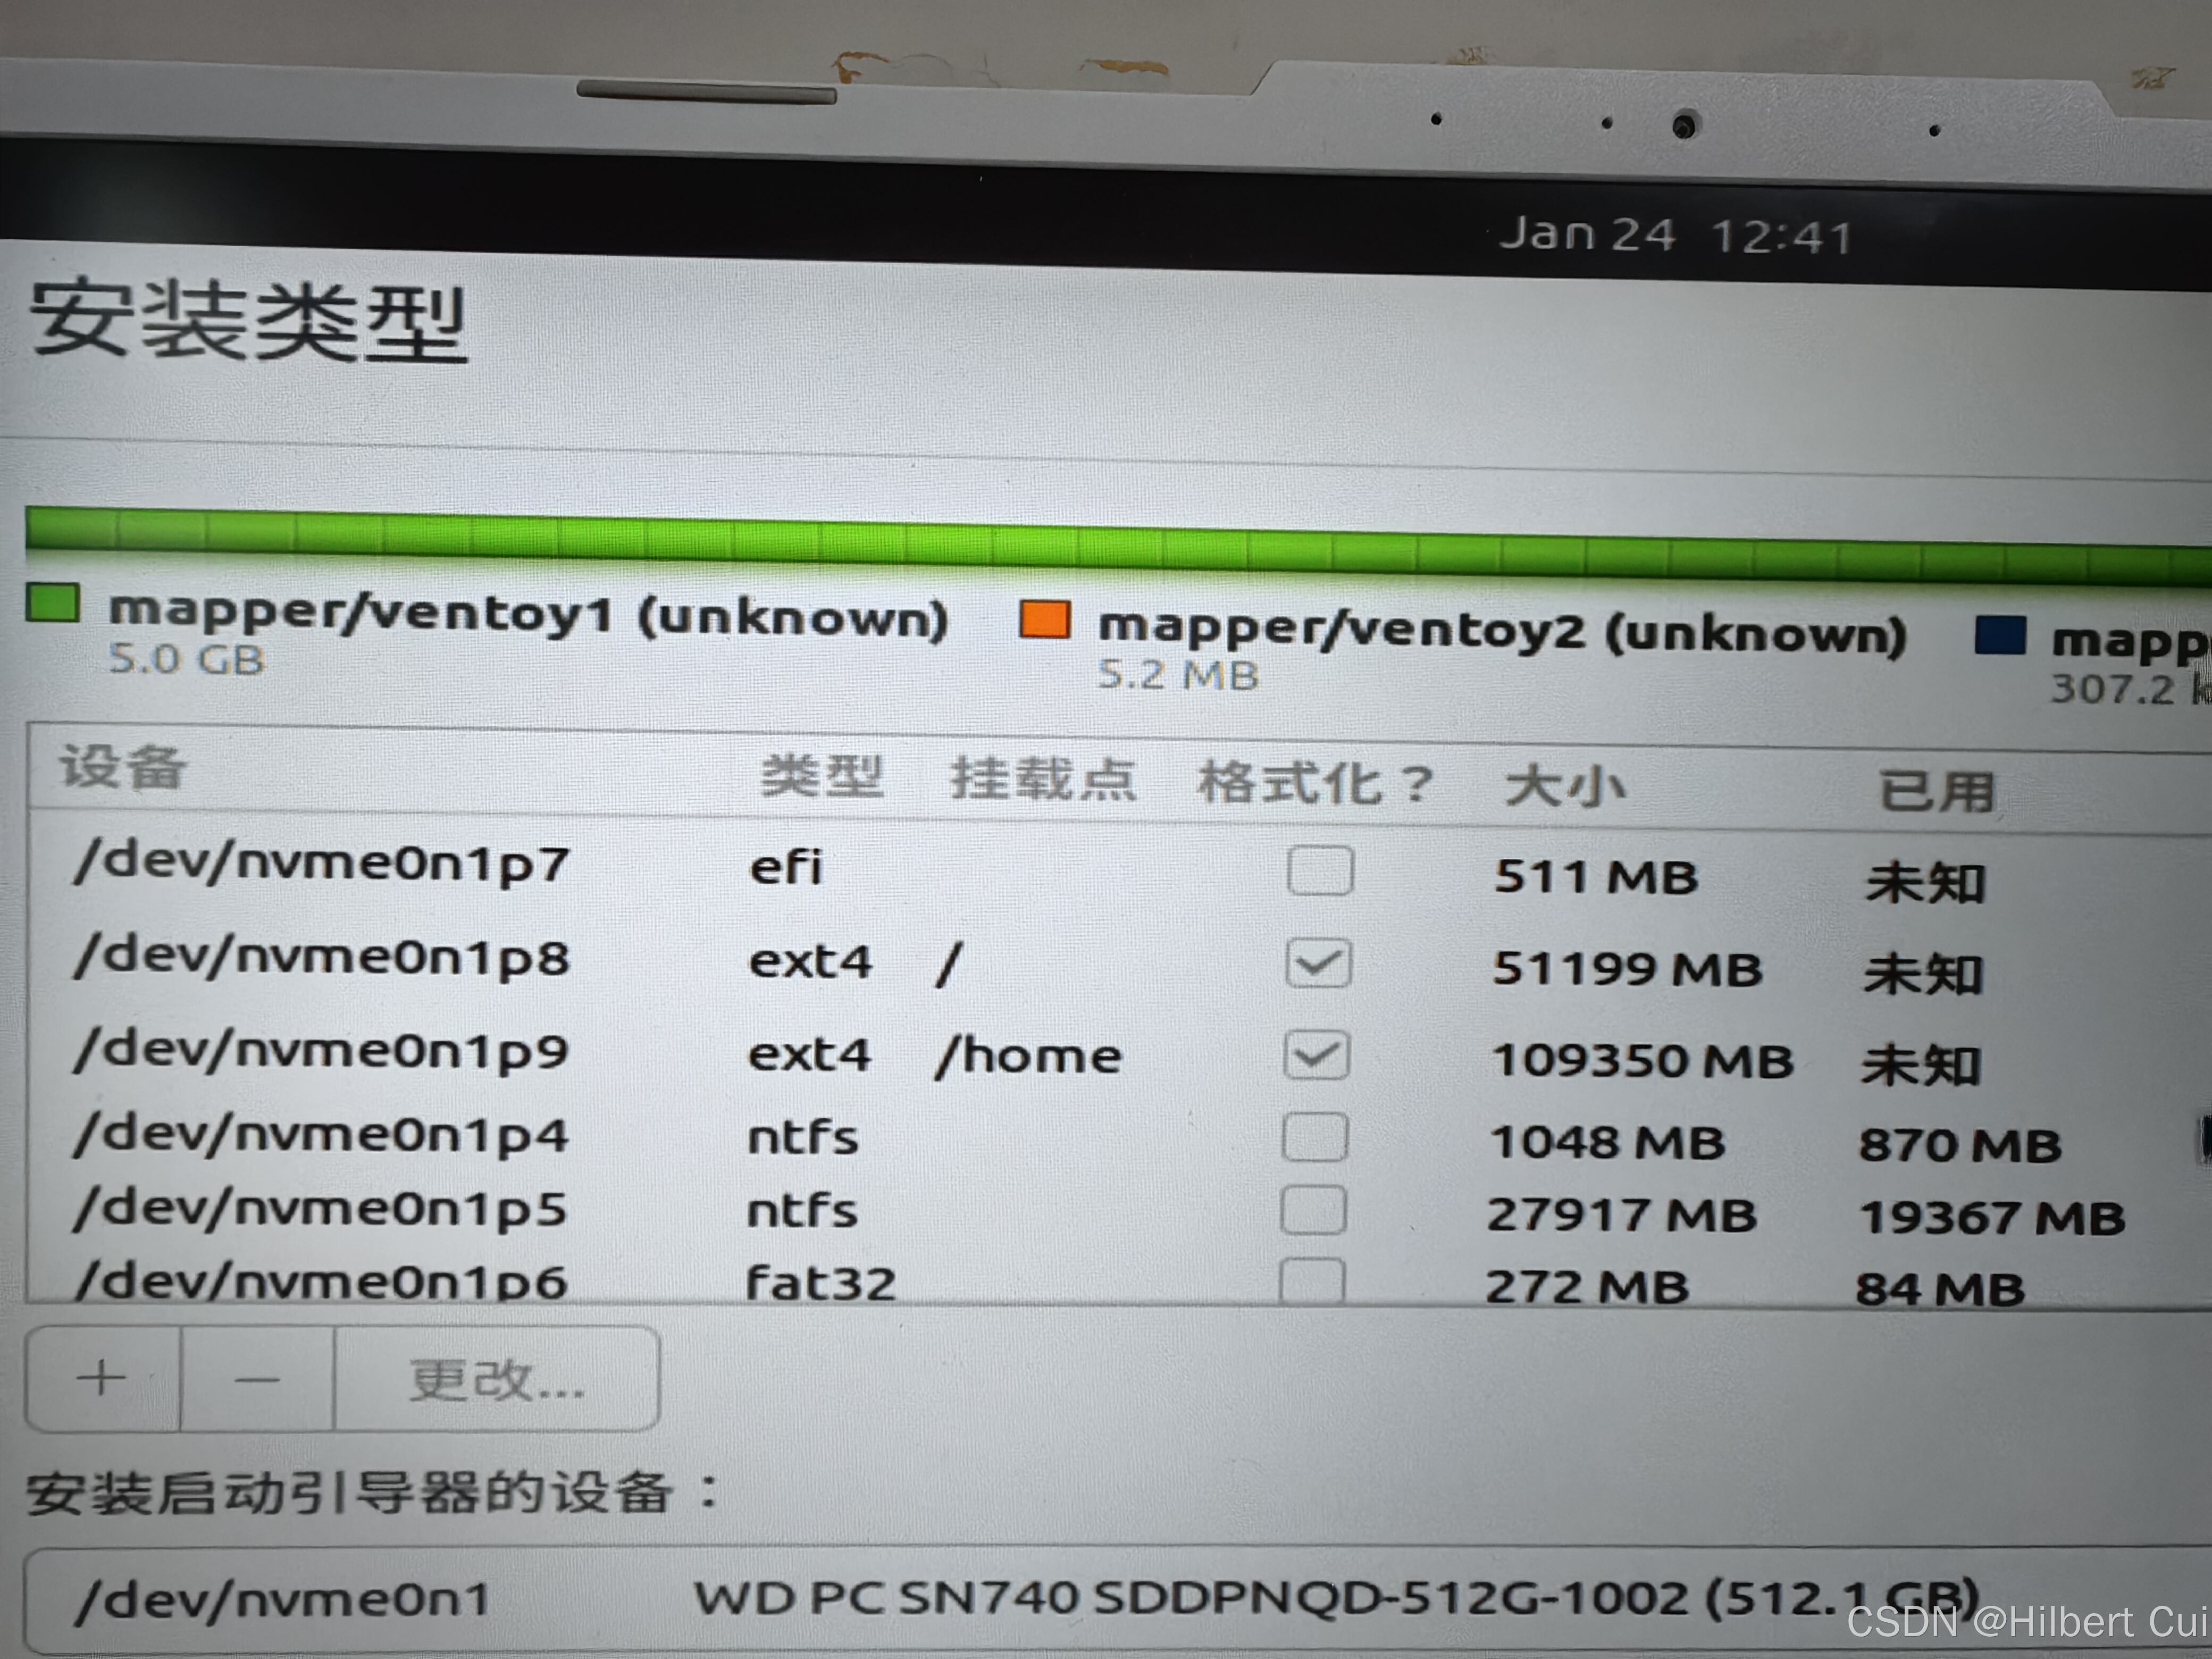Click the 挂载点 mount point column header
Image resolution: width=2212 pixels, height=1659 pixels.
click(1043, 780)
